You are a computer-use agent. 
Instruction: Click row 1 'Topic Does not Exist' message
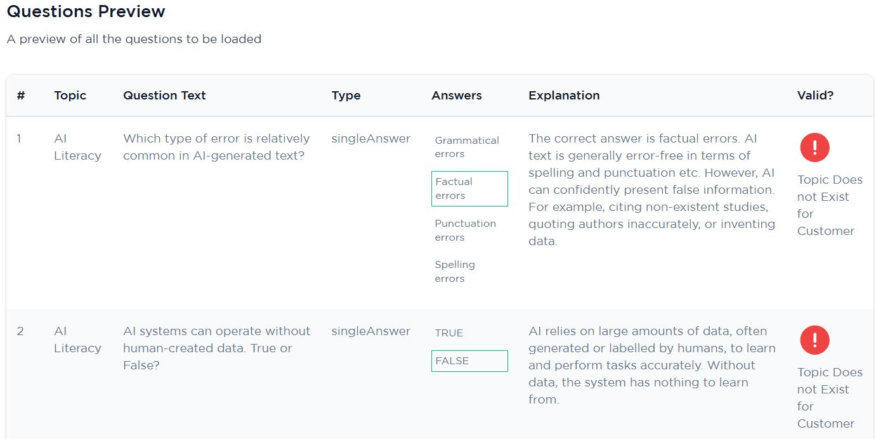click(x=830, y=205)
